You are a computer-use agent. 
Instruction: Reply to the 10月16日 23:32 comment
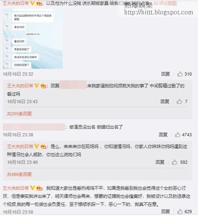coord(165,74)
